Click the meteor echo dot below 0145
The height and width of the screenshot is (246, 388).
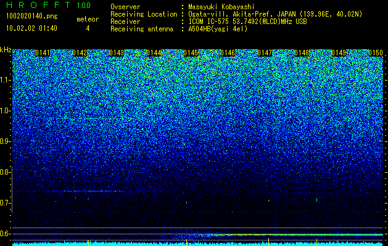(x=186, y=202)
